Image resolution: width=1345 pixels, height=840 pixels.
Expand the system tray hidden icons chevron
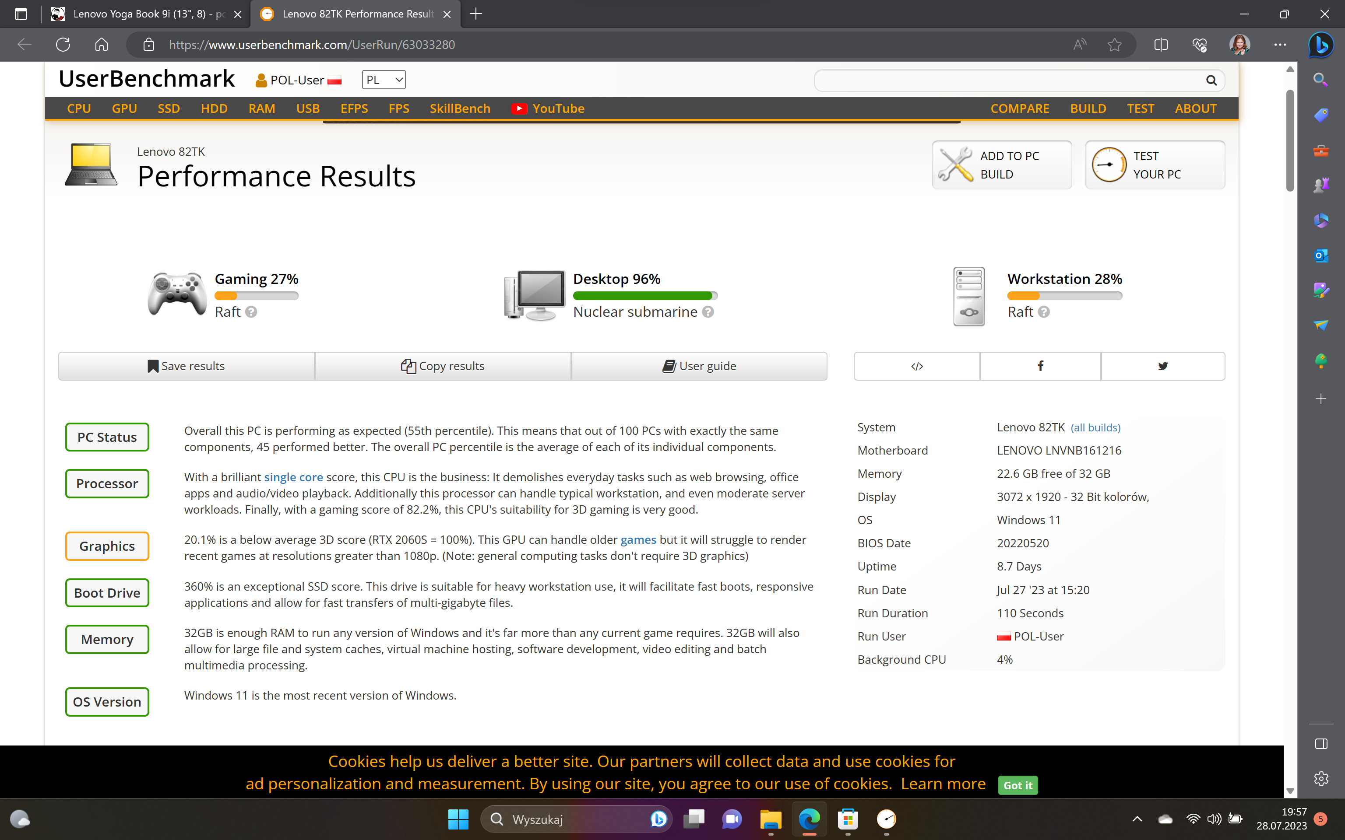tap(1137, 819)
